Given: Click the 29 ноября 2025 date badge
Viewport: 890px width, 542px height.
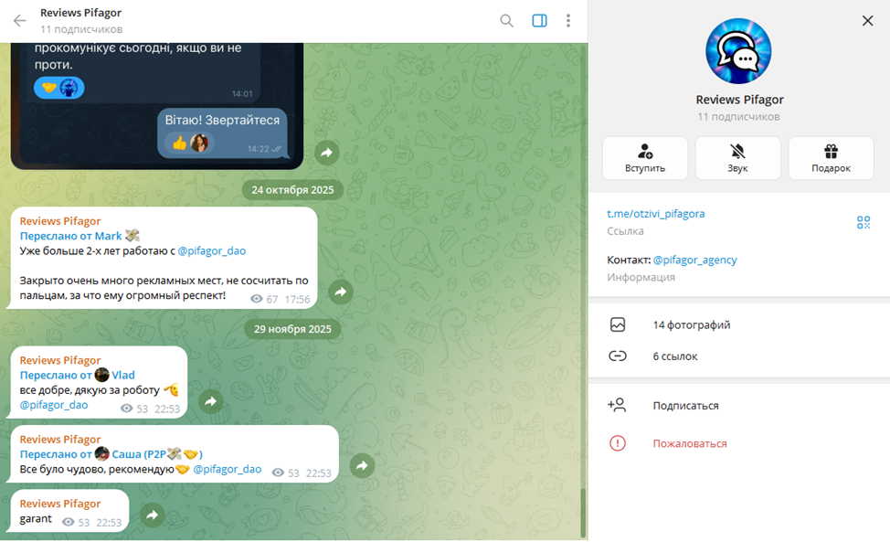Looking at the screenshot, I should [293, 329].
